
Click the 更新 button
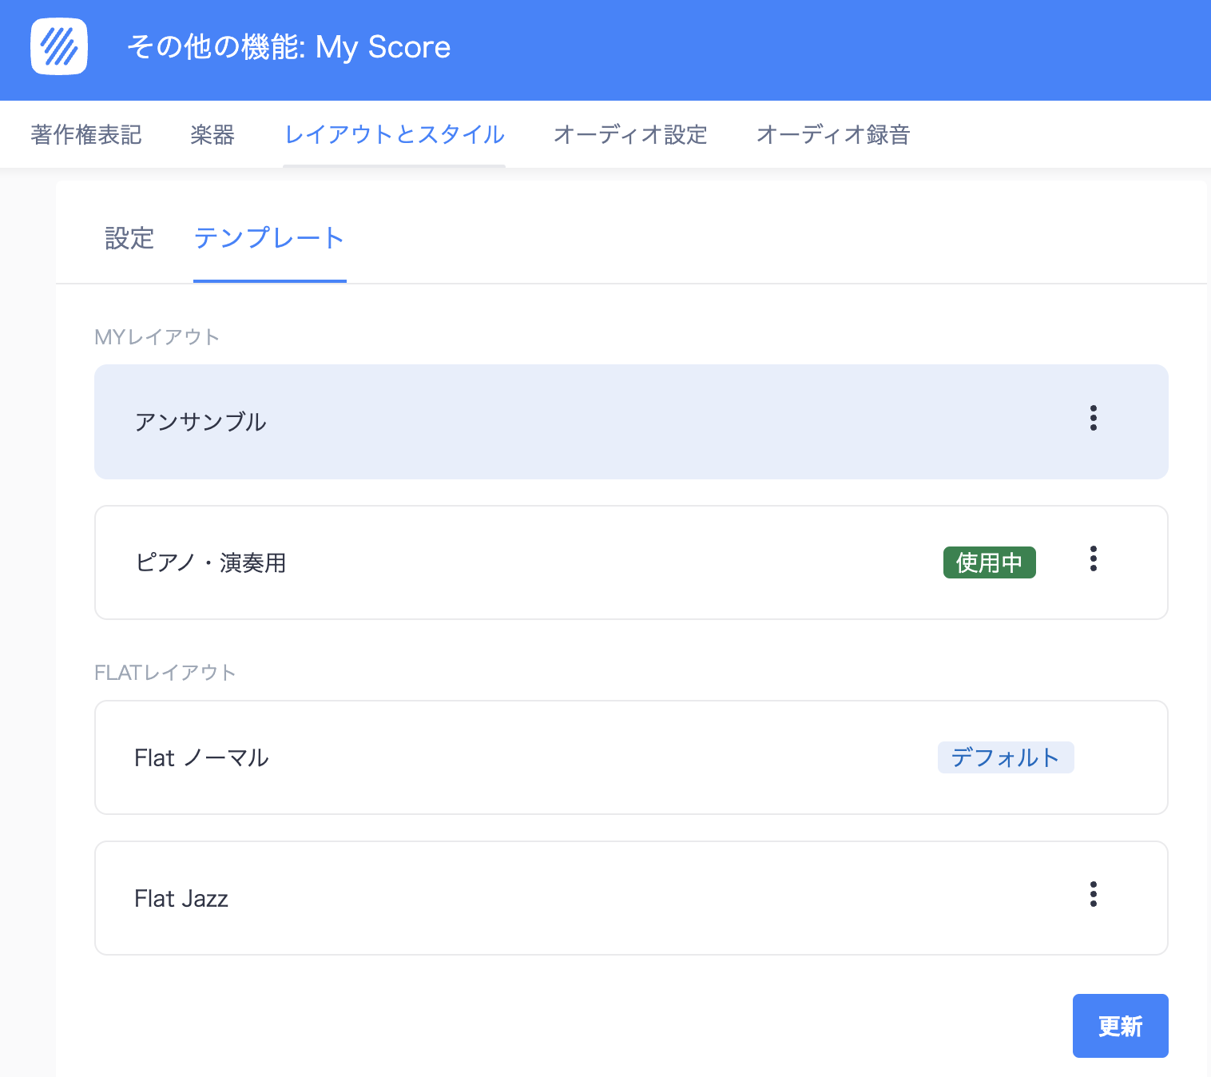click(1120, 1026)
